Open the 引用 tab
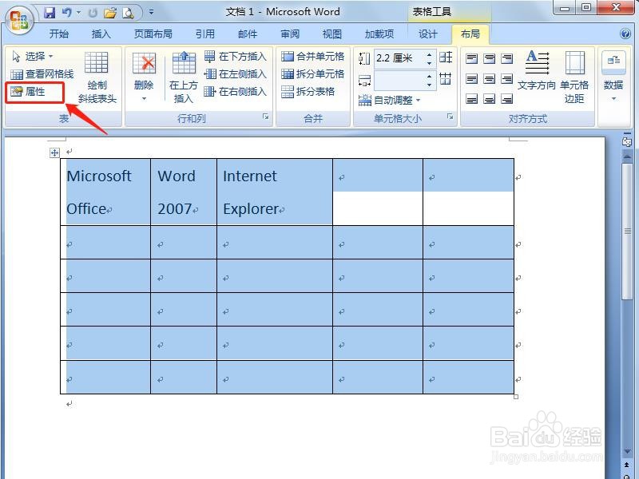Screen dimensions: 639x479 click(204, 34)
